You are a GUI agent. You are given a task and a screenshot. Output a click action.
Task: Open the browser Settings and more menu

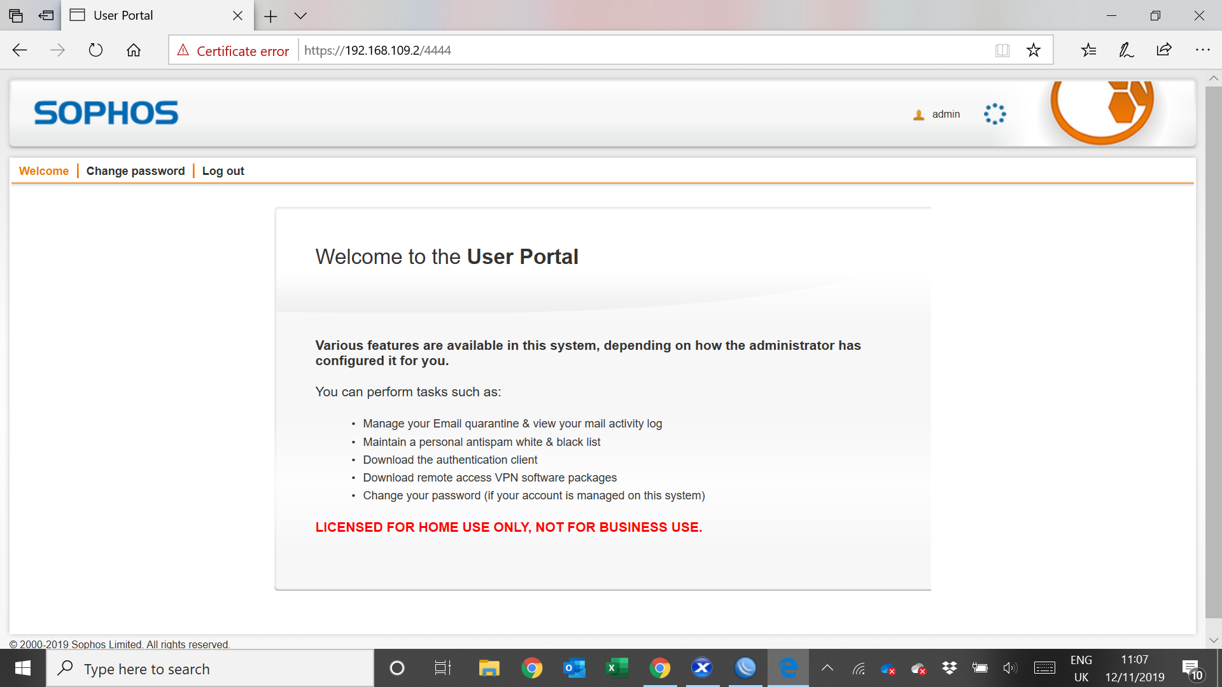1202,50
